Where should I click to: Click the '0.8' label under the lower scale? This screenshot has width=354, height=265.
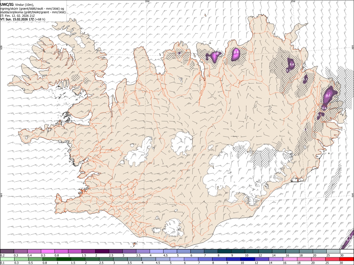pyautogui.click(x=45, y=263)
